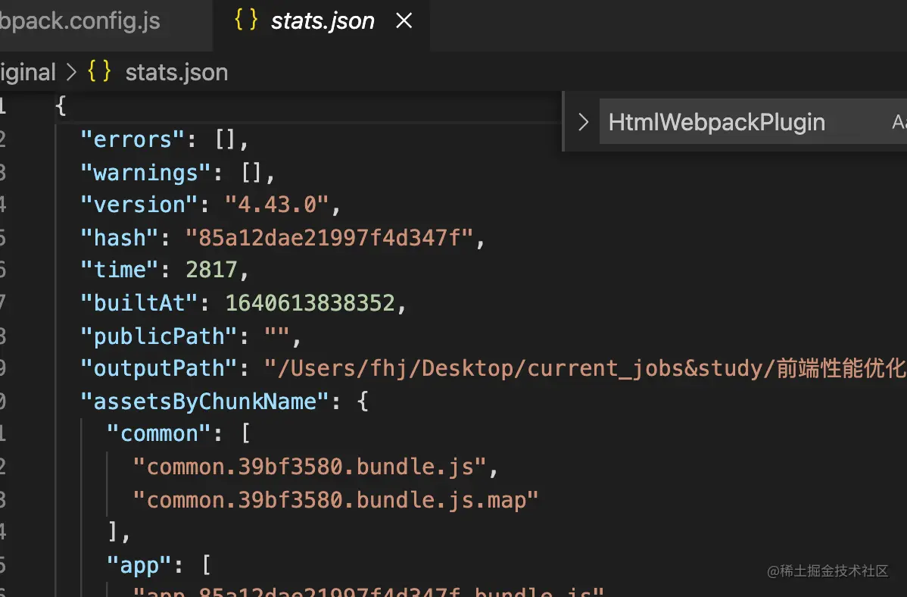Click the "common" key

coord(159,433)
